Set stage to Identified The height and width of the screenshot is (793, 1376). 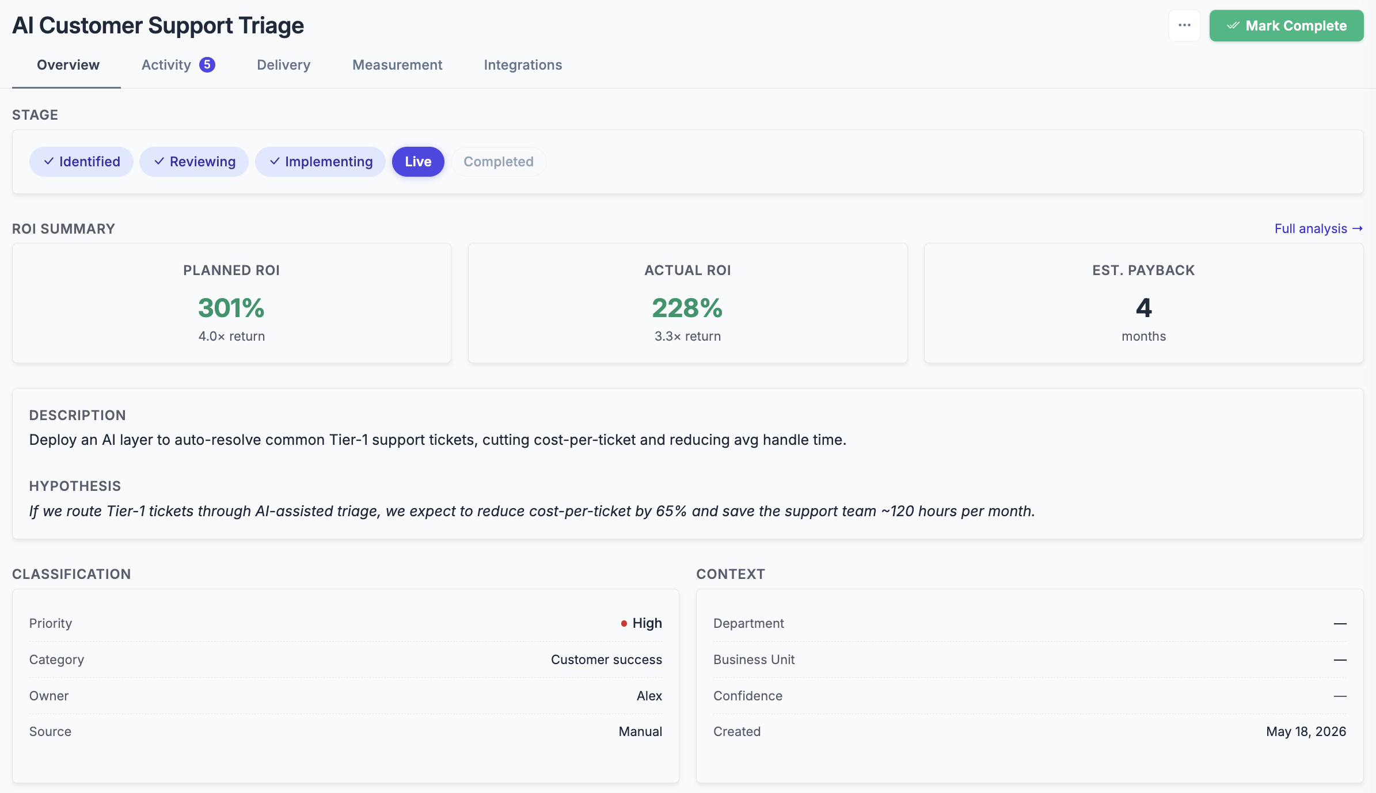coord(81,162)
